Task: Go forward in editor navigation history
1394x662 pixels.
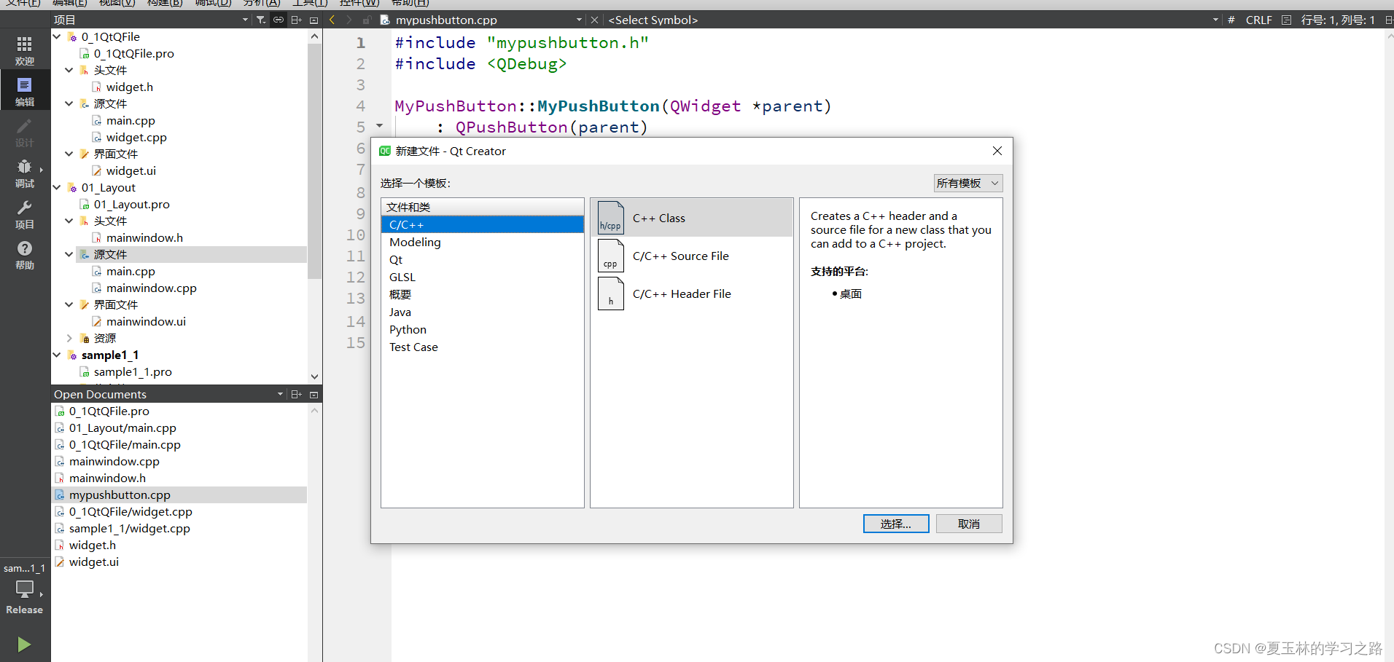Action: pyautogui.click(x=349, y=20)
